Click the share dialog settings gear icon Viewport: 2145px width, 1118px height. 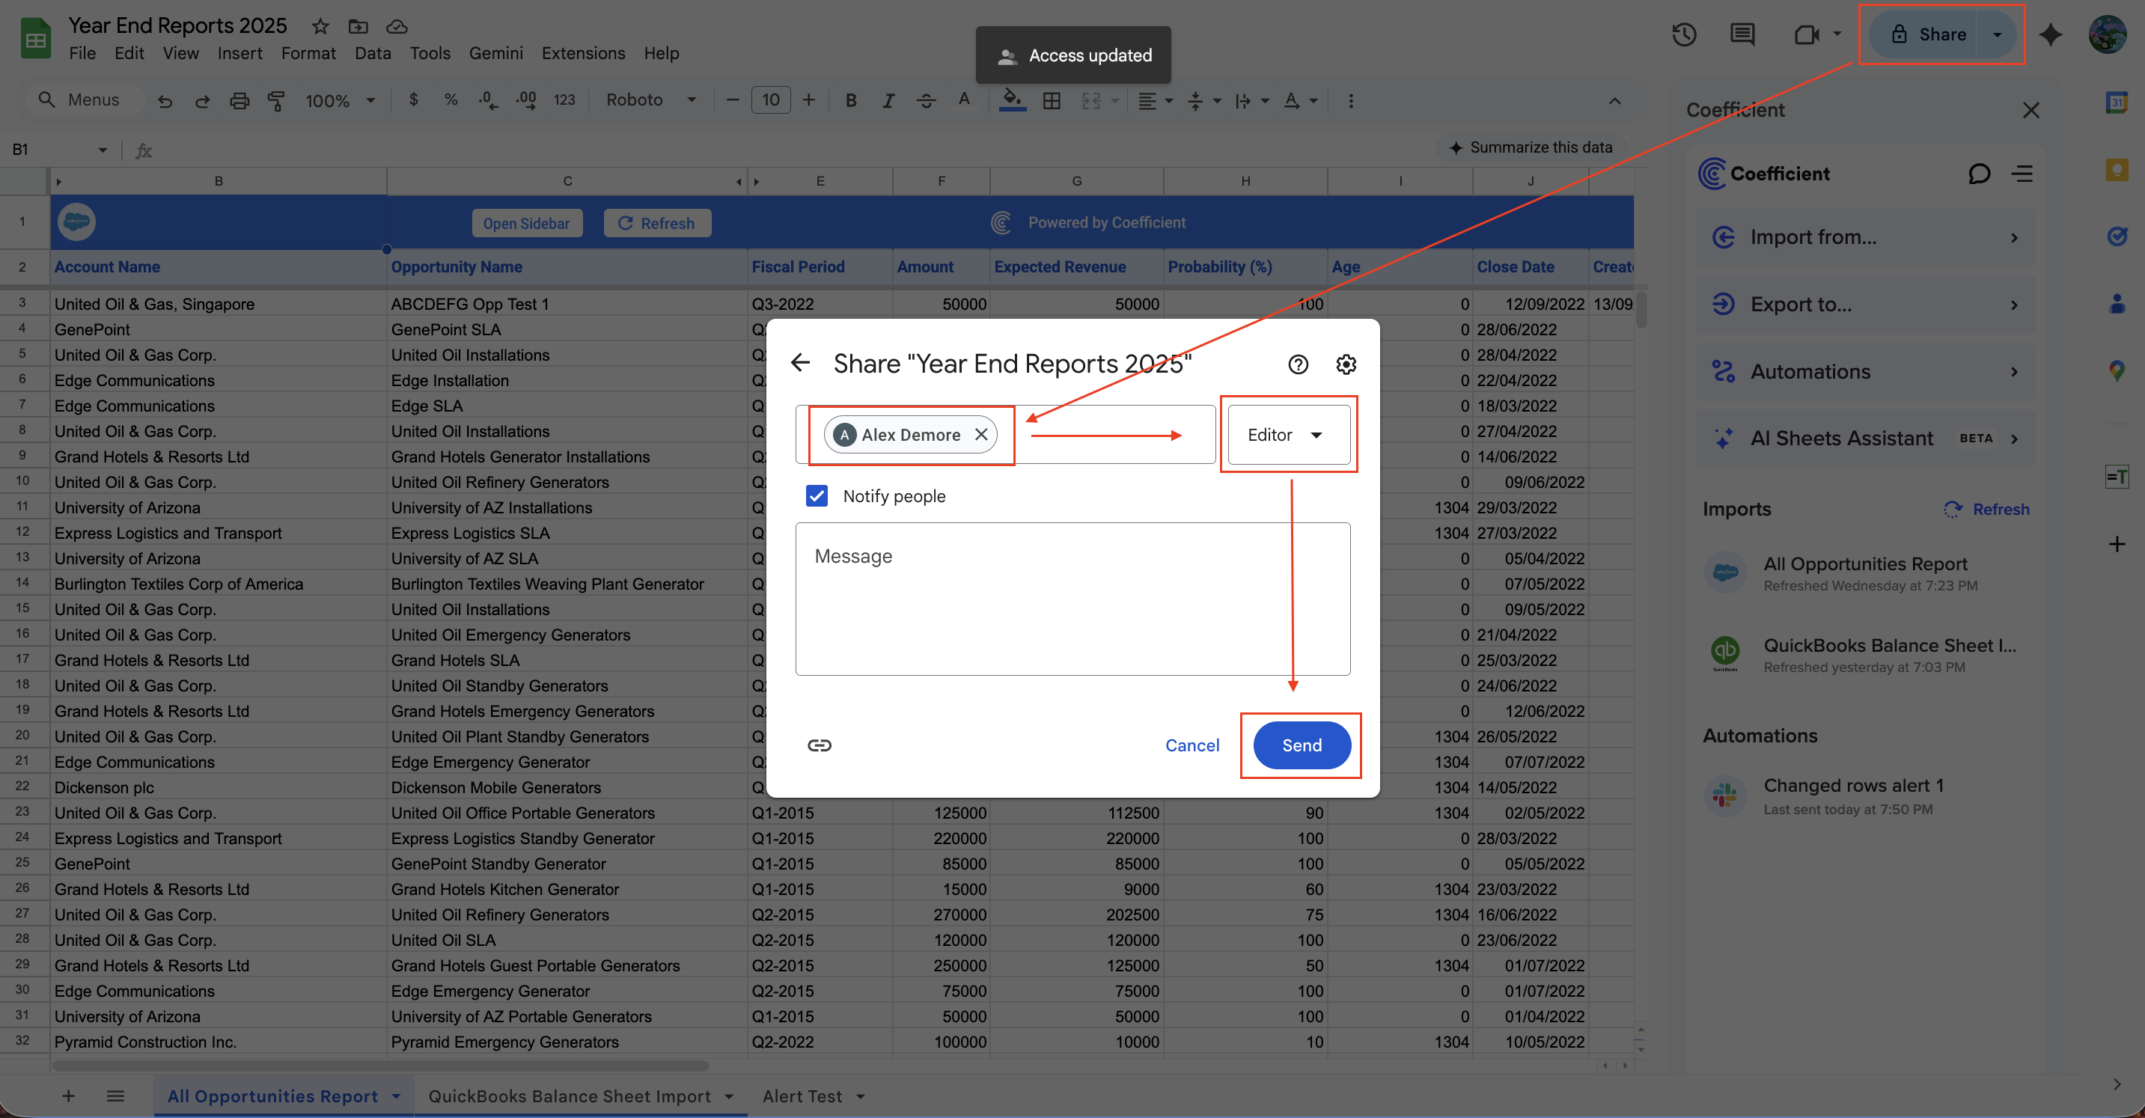point(1346,364)
